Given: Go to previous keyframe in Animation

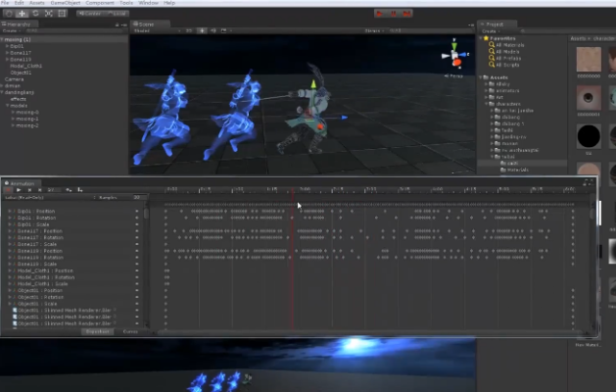Looking at the screenshot, I should coord(29,190).
